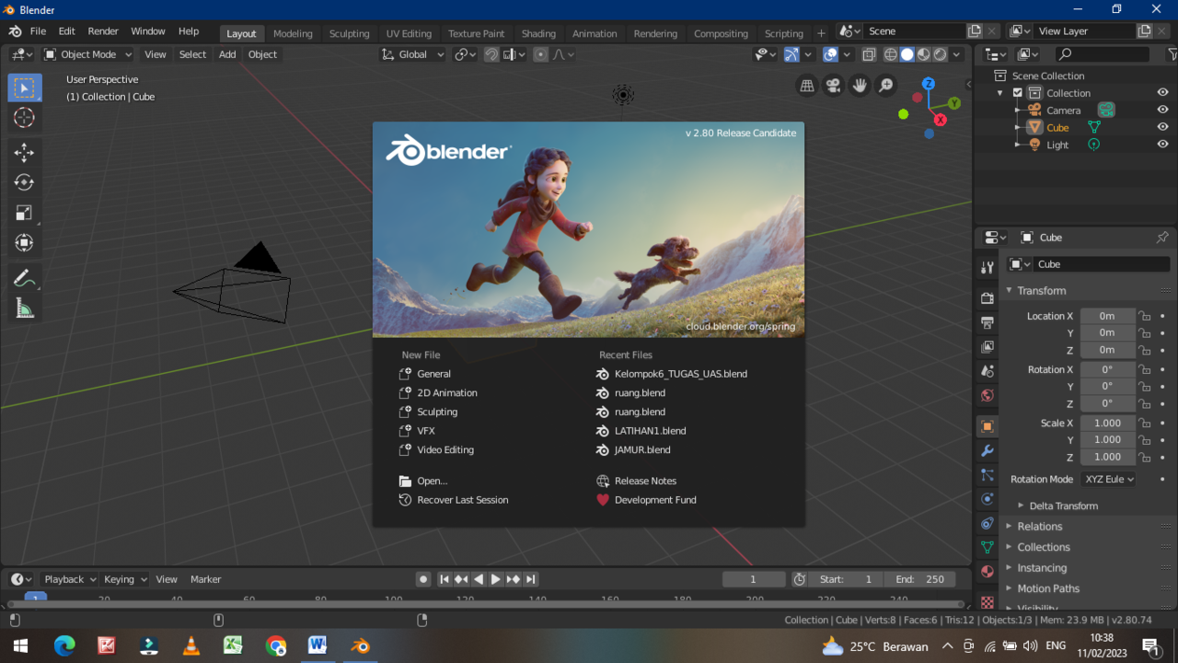Expand the Delta Transform panel
Screen dimensions: 1178x663
pos(1063,506)
